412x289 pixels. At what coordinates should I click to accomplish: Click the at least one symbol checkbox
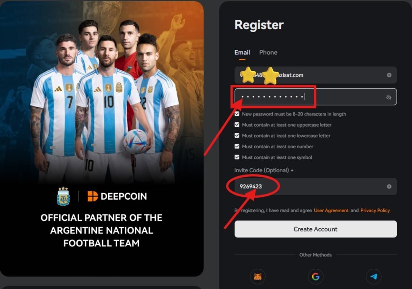pyautogui.click(x=237, y=157)
